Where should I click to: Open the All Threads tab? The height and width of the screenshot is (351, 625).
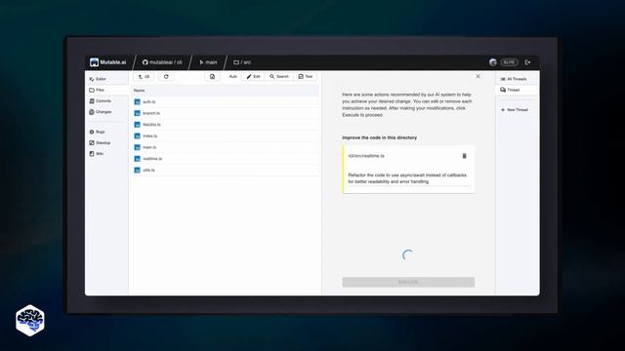pyautogui.click(x=517, y=79)
